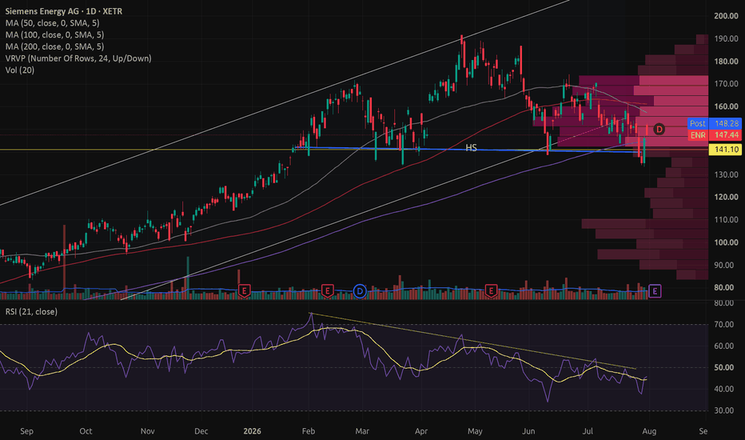Open the earnings E marker in mid-May
Viewport: 745px width, 440px height.
[x=491, y=290]
